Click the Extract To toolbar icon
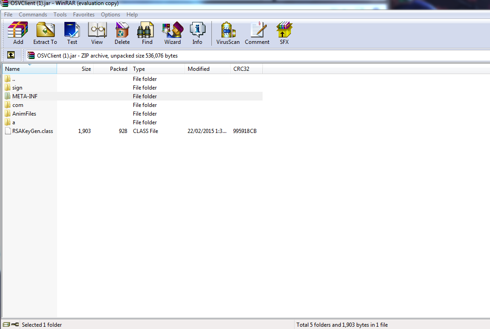 45,30
